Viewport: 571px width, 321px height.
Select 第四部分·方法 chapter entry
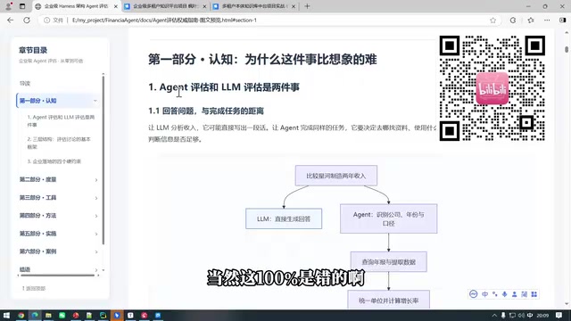(x=37, y=216)
